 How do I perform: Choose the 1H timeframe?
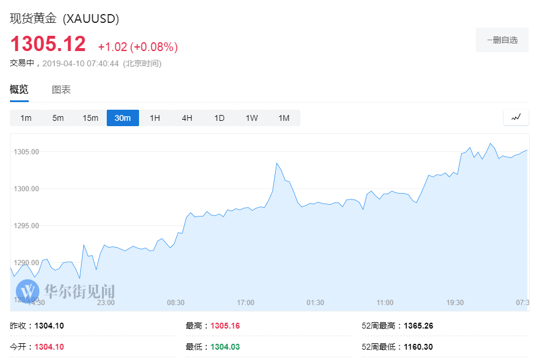coord(155,118)
